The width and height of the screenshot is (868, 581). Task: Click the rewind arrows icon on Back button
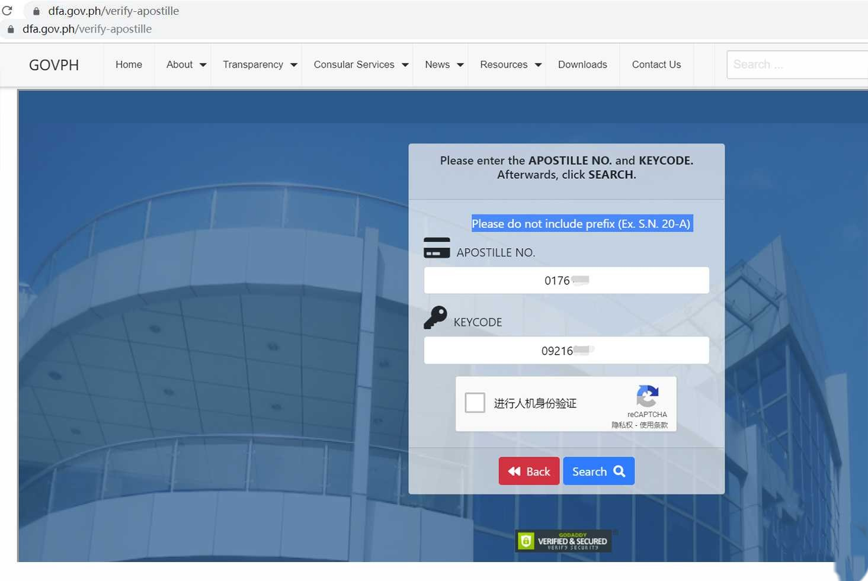514,471
